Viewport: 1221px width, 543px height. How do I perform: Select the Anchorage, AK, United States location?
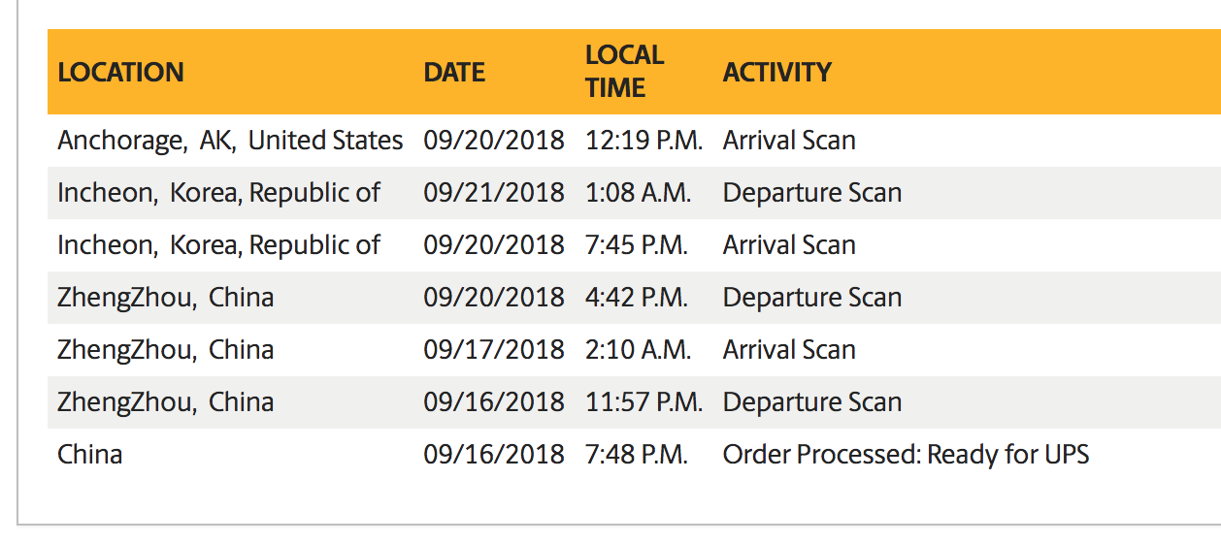pos(230,141)
